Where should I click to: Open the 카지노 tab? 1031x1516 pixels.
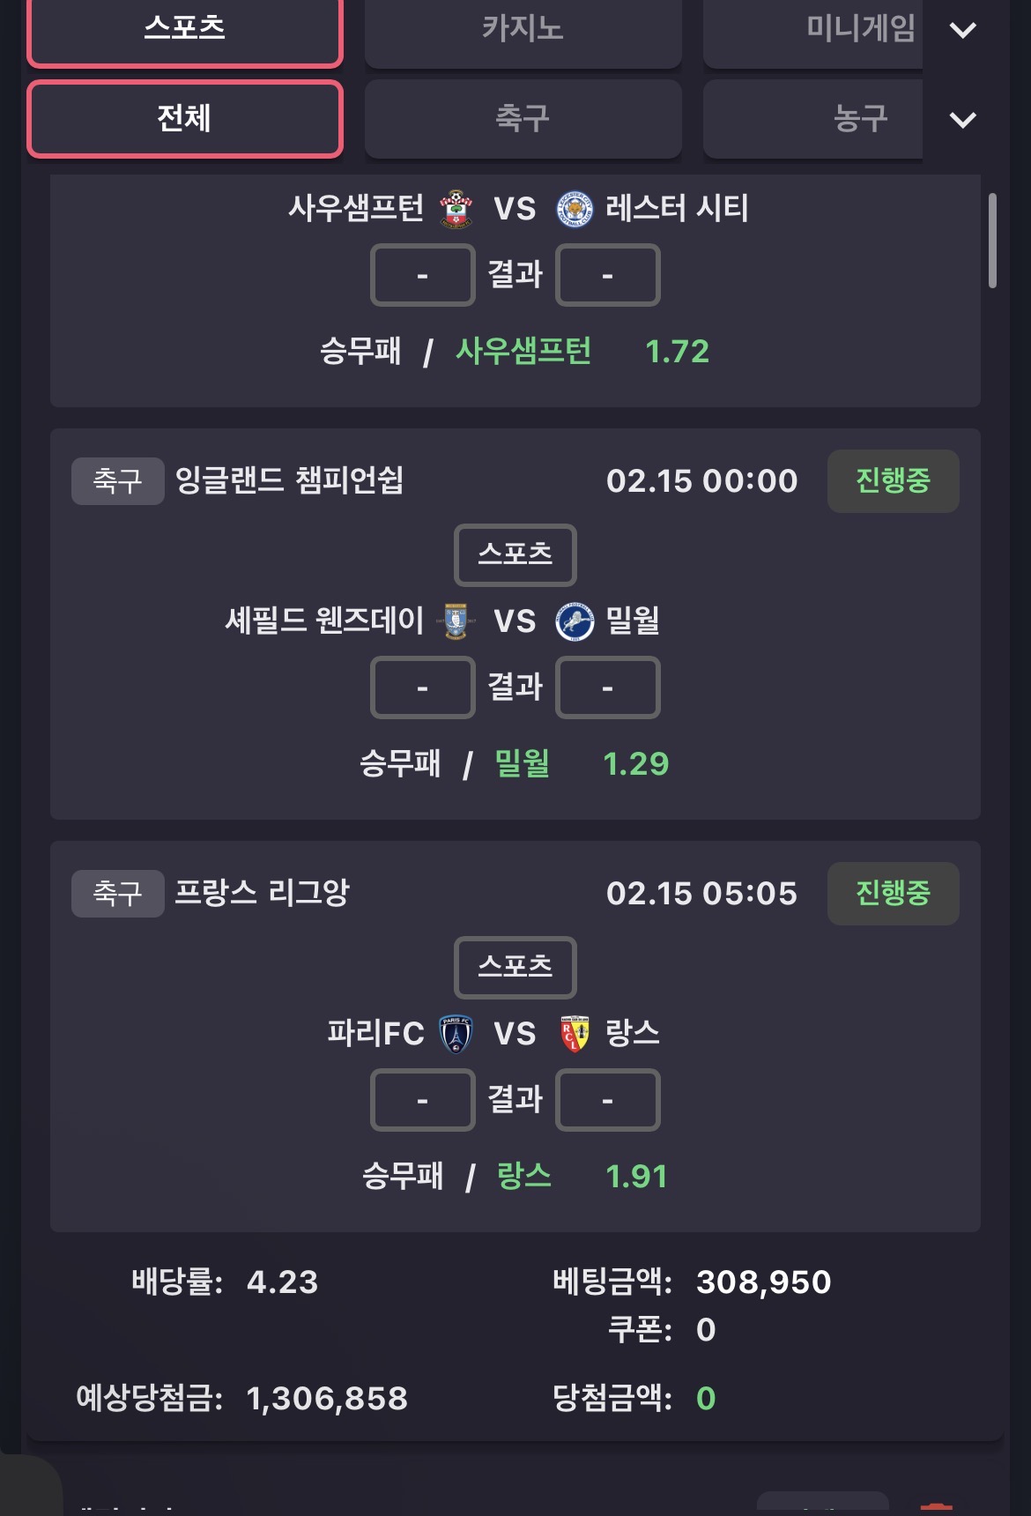click(x=523, y=30)
